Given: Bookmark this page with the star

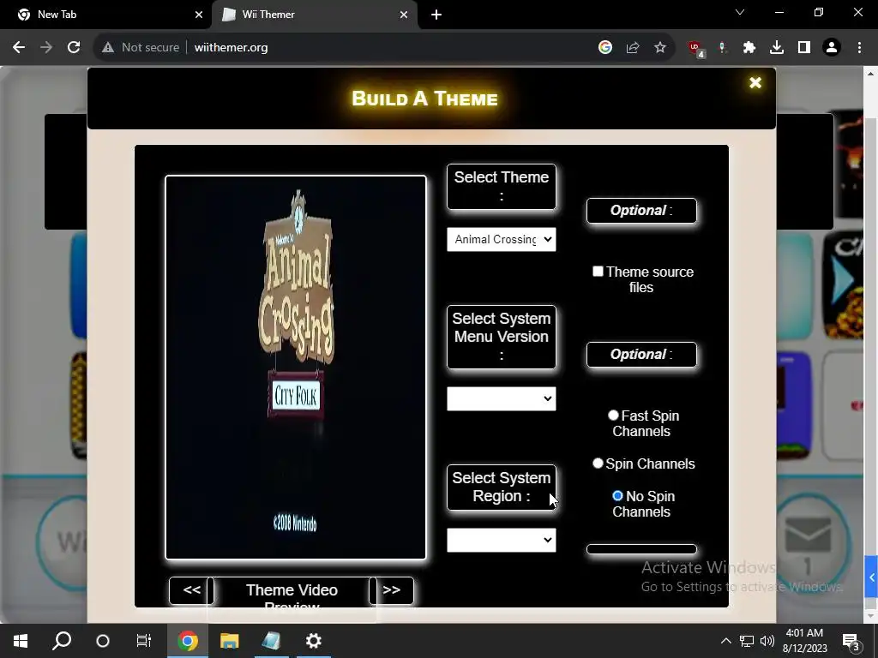Looking at the screenshot, I should (x=660, y=48).
